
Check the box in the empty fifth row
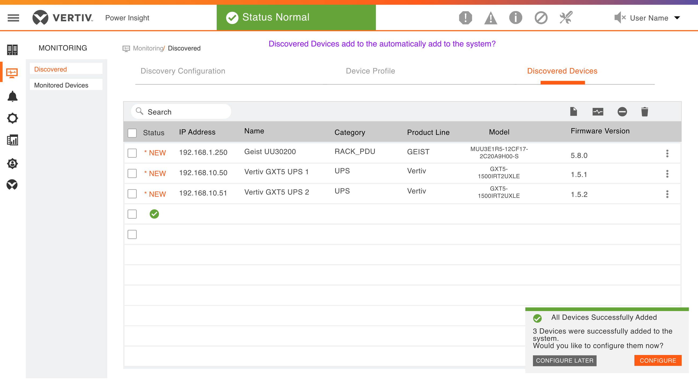point(132,234)
